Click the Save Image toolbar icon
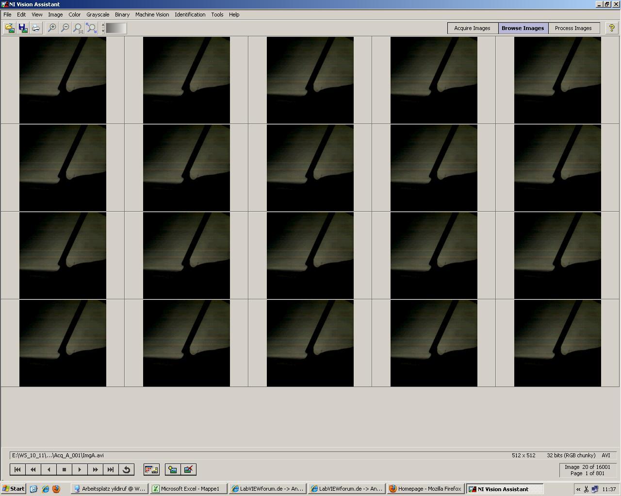Image resolution: width=621 pixels, height=496 pixels. (23, 28)
